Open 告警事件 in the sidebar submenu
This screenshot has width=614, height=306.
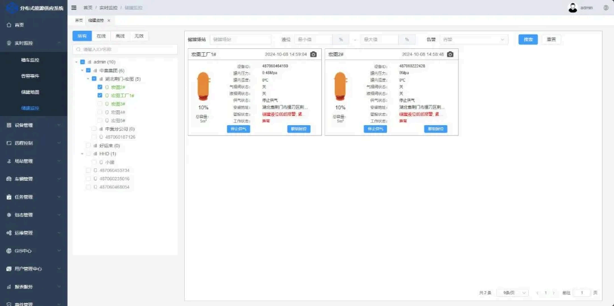pyautogui.click(x=30, y=76)
